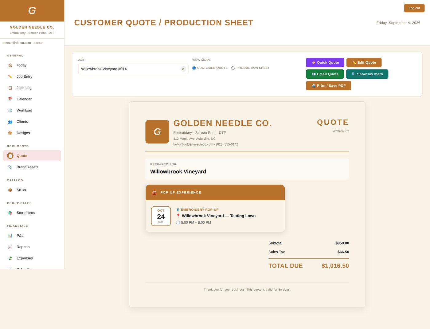Click the Jobs Log clipboard icon

point(10,88)
